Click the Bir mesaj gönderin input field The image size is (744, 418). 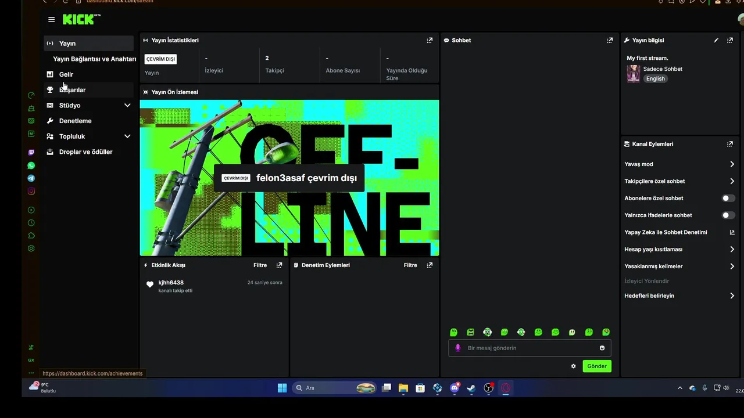tap(530, 348)
